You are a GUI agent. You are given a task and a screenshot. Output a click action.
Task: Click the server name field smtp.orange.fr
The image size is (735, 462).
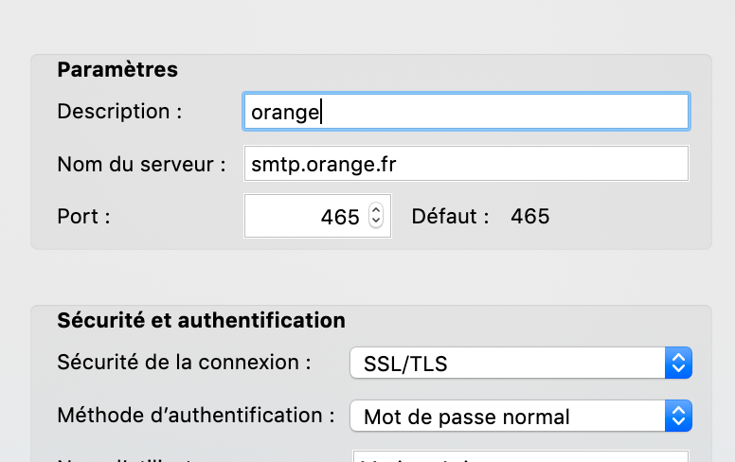coord(465,164)
